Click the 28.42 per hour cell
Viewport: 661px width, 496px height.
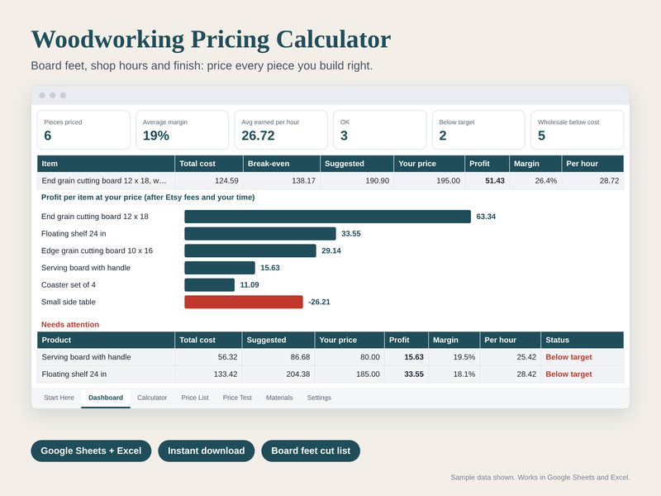pos(511,374)
